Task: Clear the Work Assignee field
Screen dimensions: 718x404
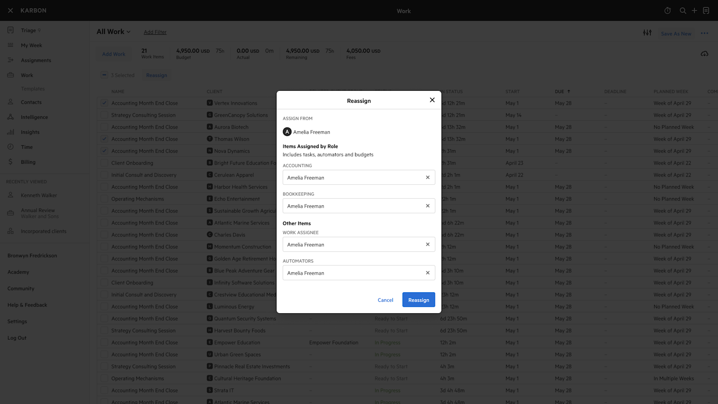Action: click(428, 244)
